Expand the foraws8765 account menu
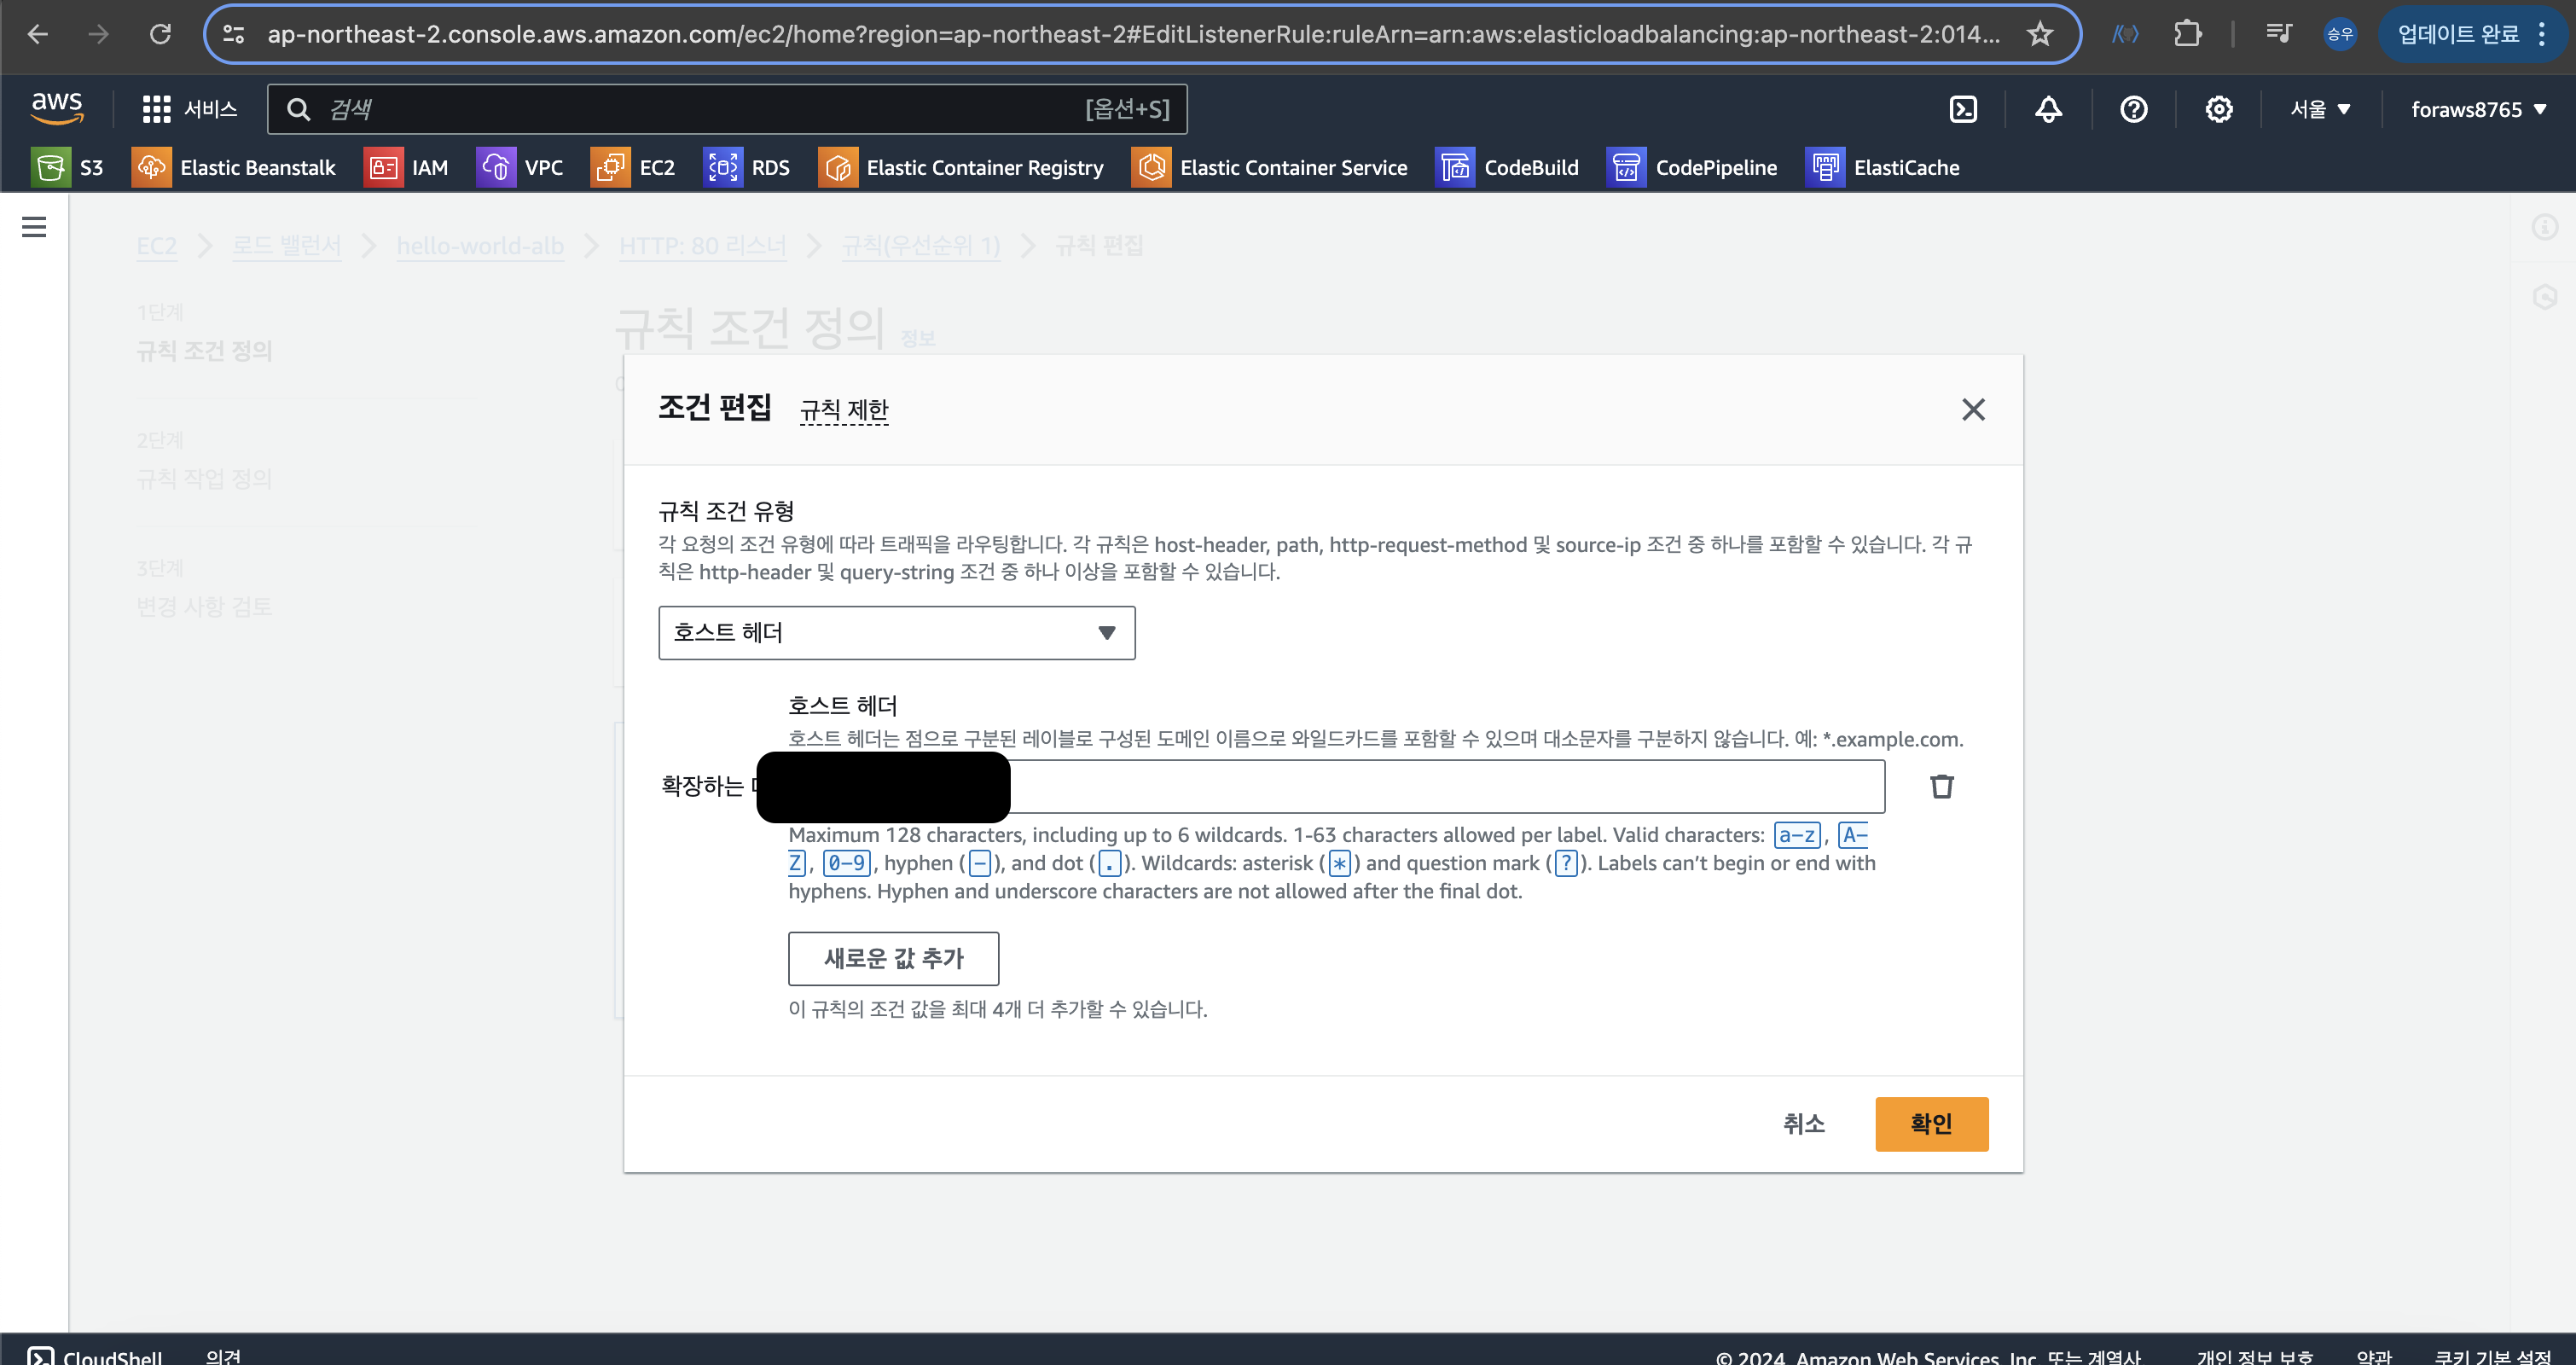This screenshot has width=2576, height=1365. [2477, 109]
